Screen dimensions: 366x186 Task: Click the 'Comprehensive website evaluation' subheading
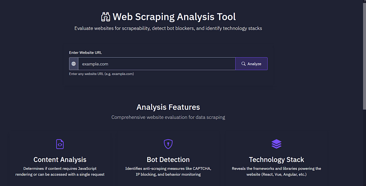pyautogui.click(x=168, y=117)
